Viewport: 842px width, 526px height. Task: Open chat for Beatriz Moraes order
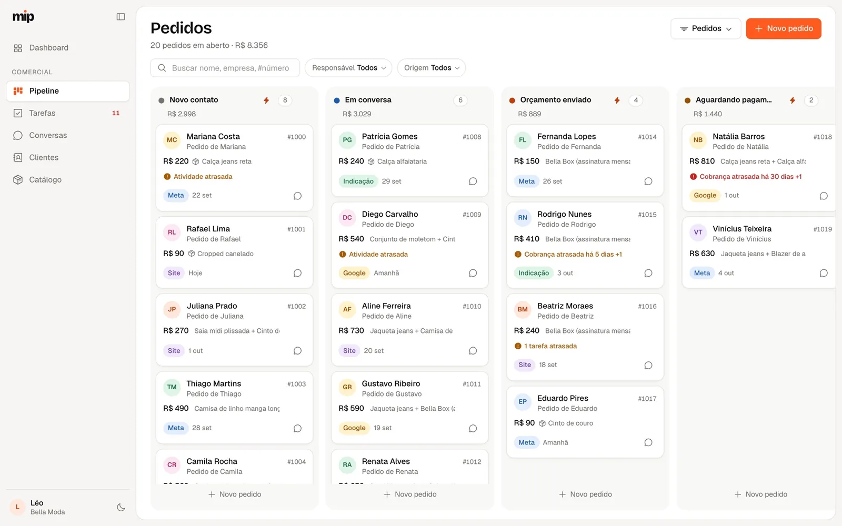(648, 365)
